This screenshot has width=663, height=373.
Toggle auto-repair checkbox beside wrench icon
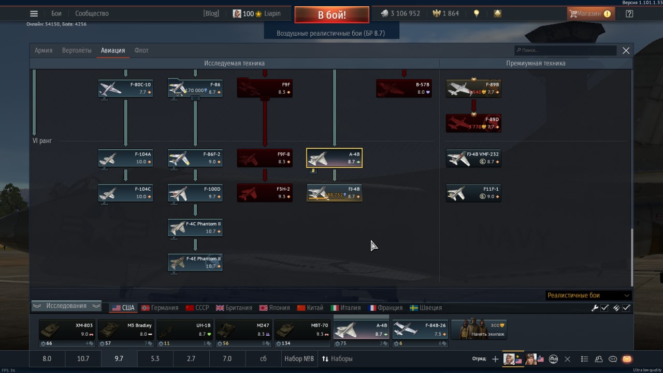pyautogui.click(x=604, y=308)
